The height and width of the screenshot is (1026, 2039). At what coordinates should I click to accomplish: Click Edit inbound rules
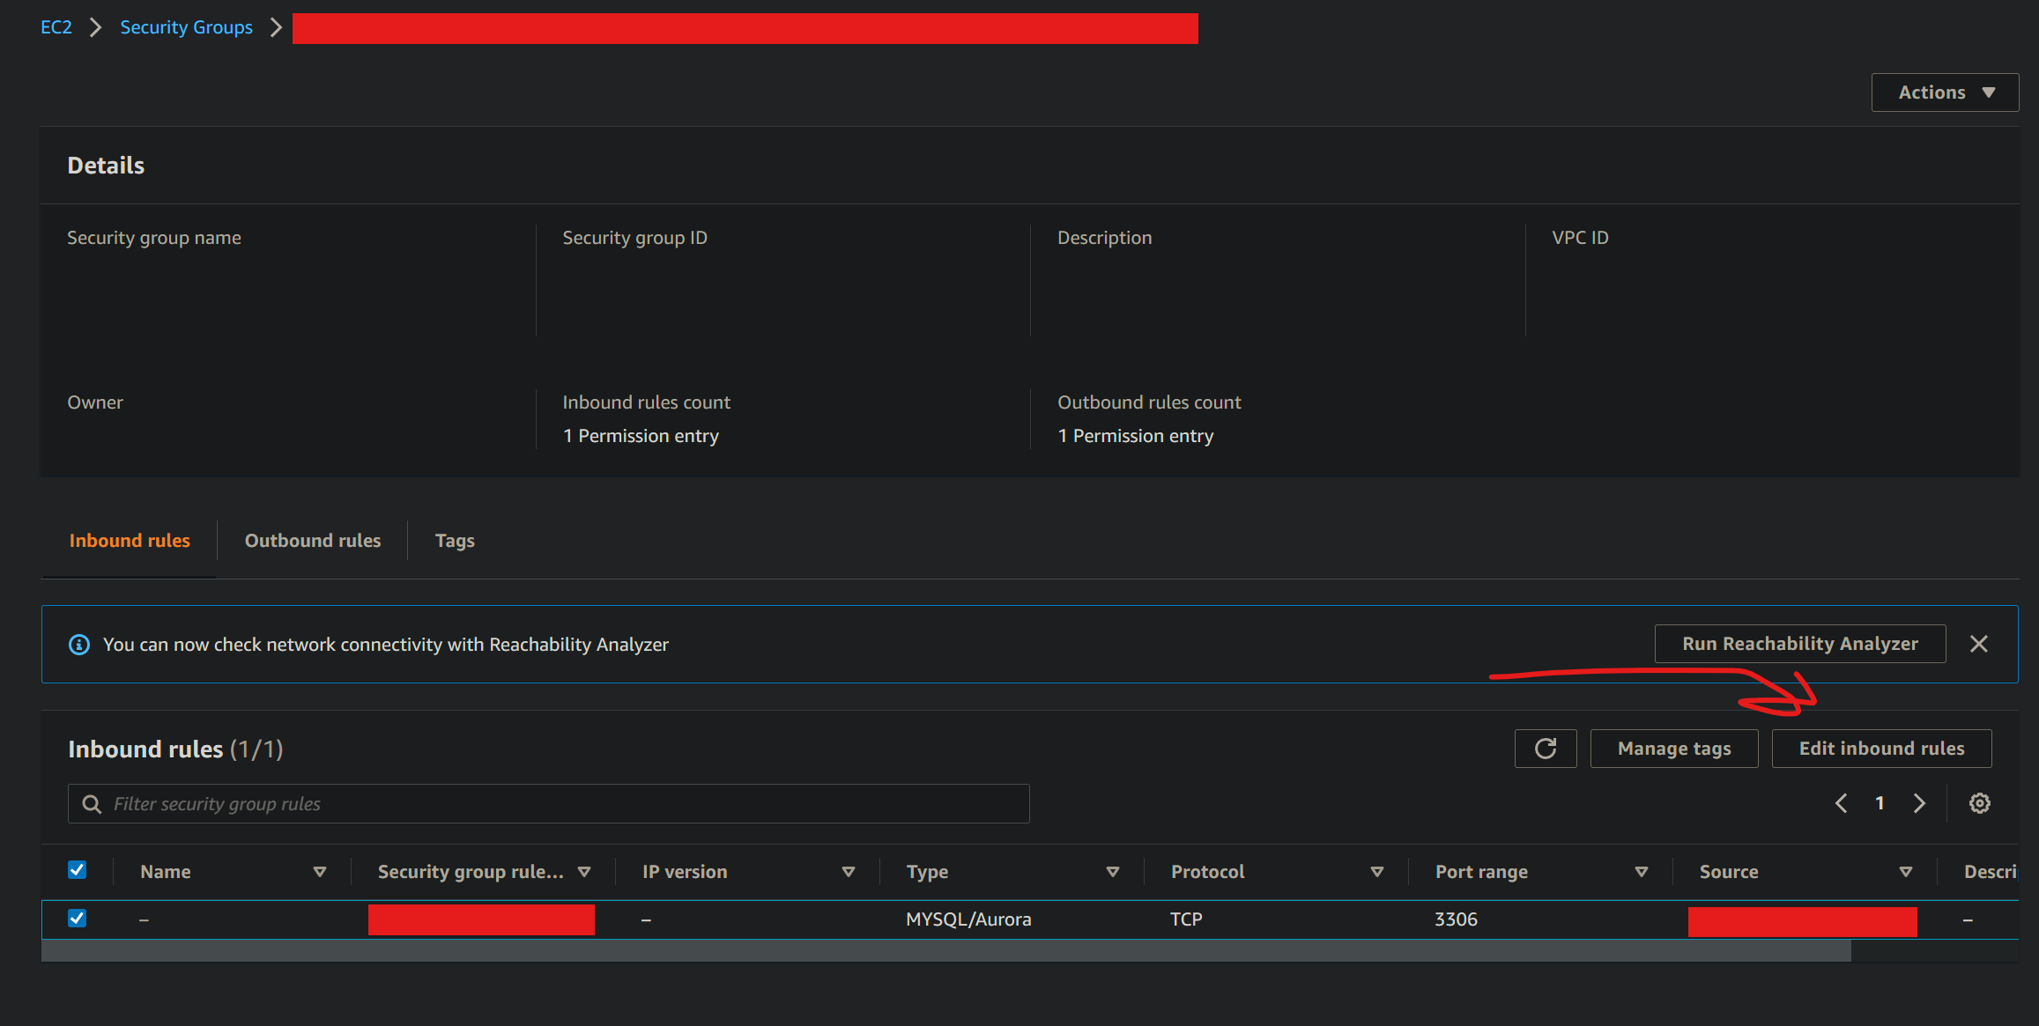1881,748
